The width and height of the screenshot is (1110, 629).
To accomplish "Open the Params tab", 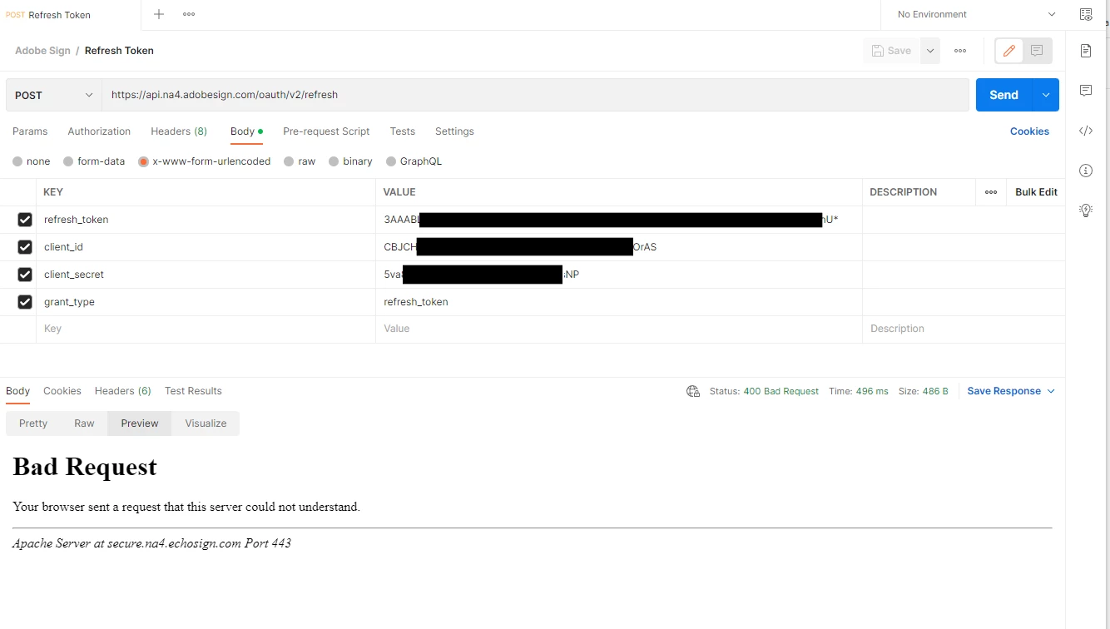I will 30,131.
